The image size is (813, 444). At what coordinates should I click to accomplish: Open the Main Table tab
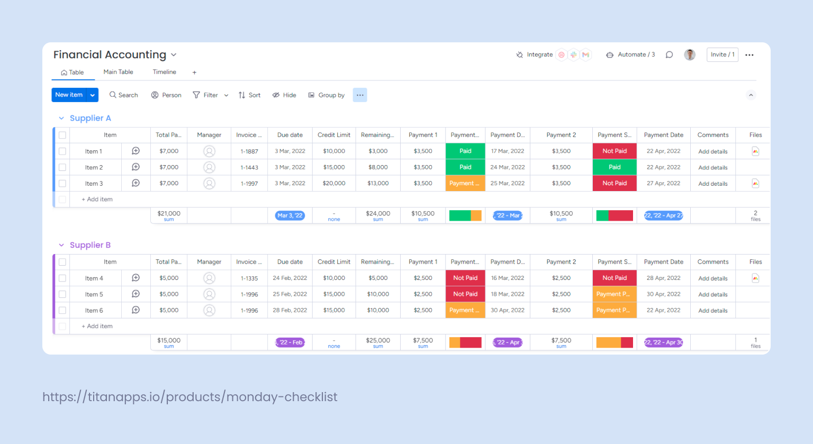(x=118, y=72)
